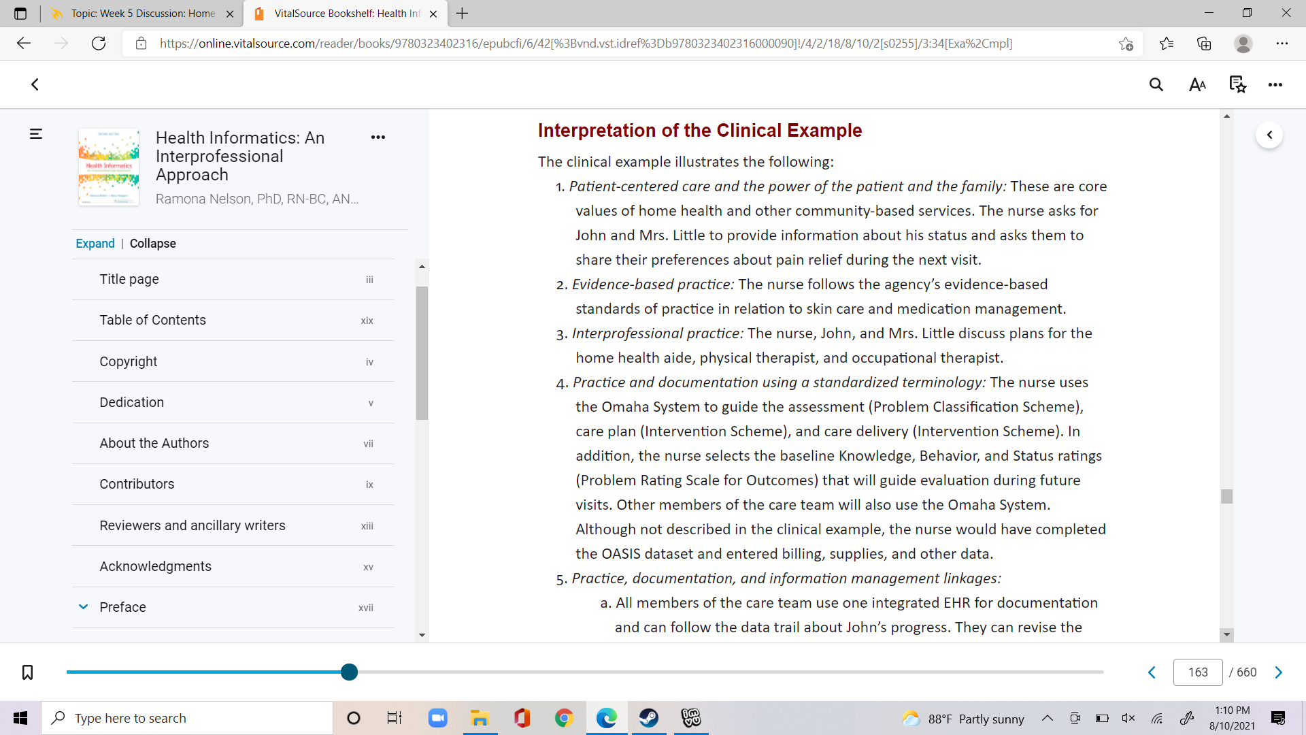Click the back arrow to library

35,84
